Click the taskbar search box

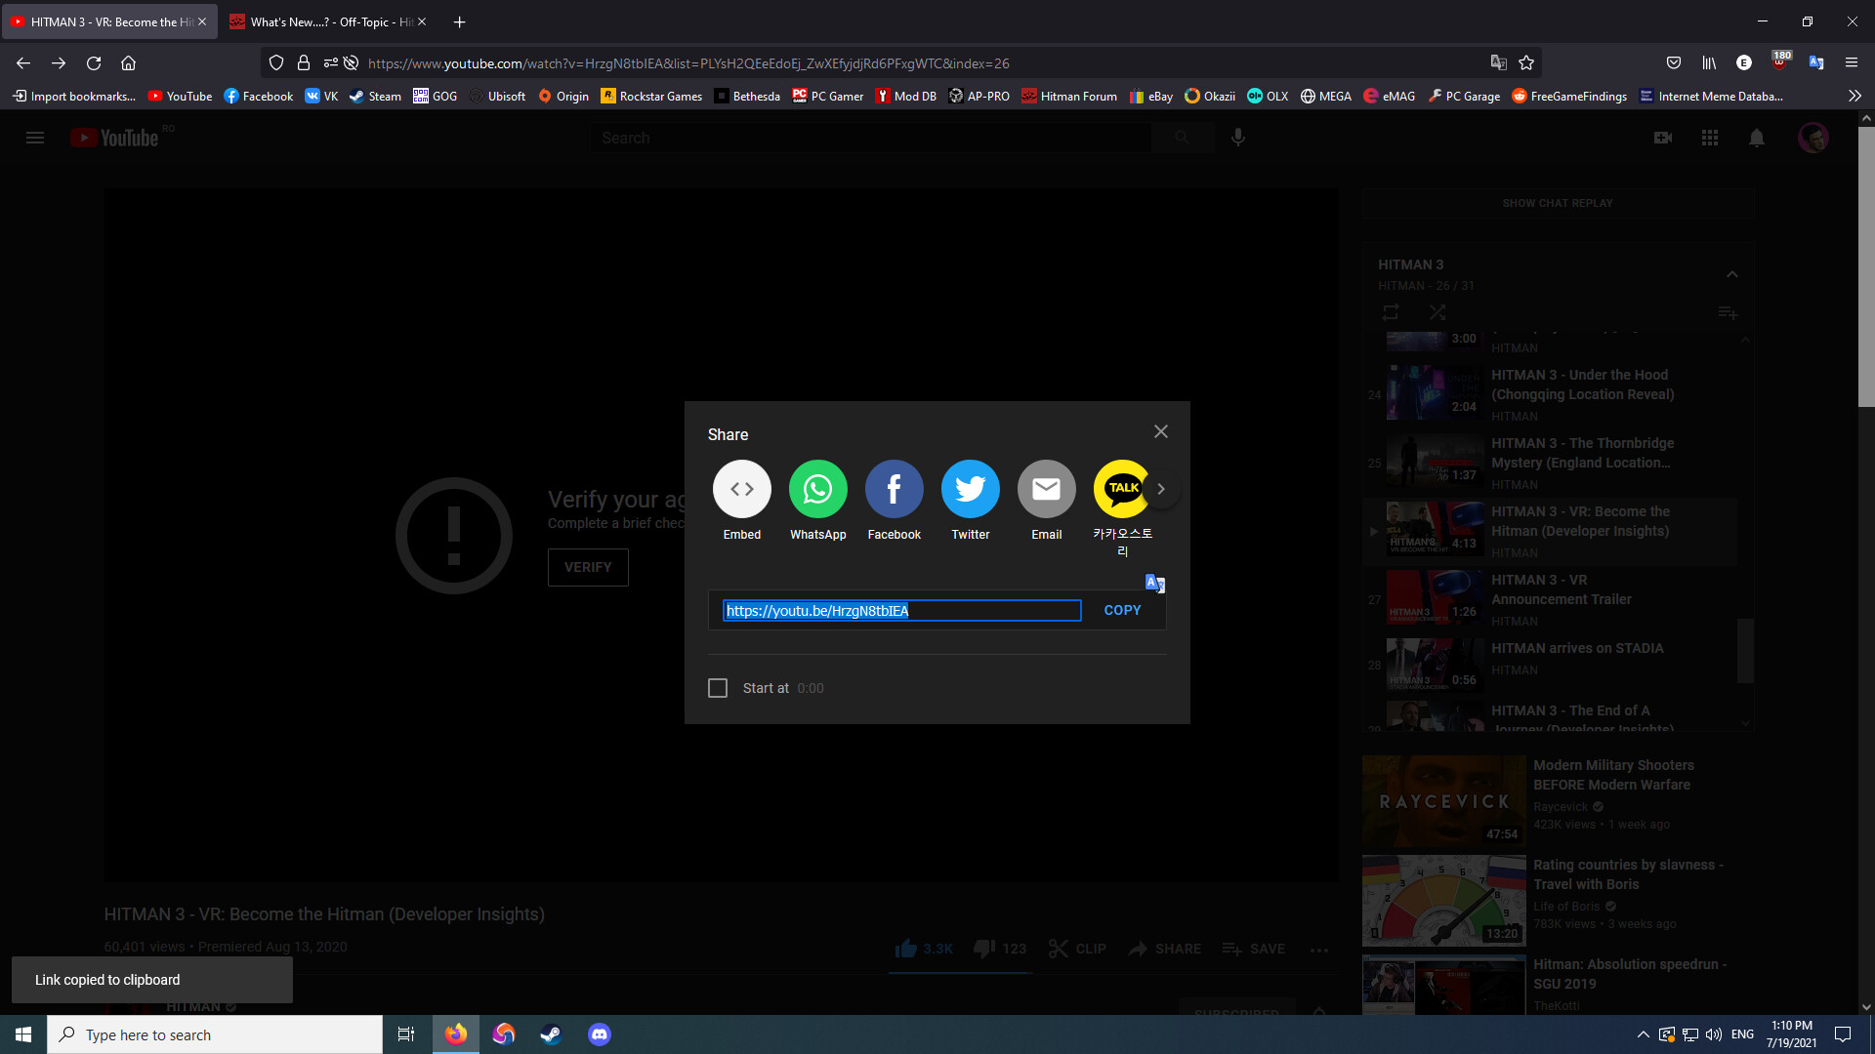pyautogui.click(x=215, y=1034)
